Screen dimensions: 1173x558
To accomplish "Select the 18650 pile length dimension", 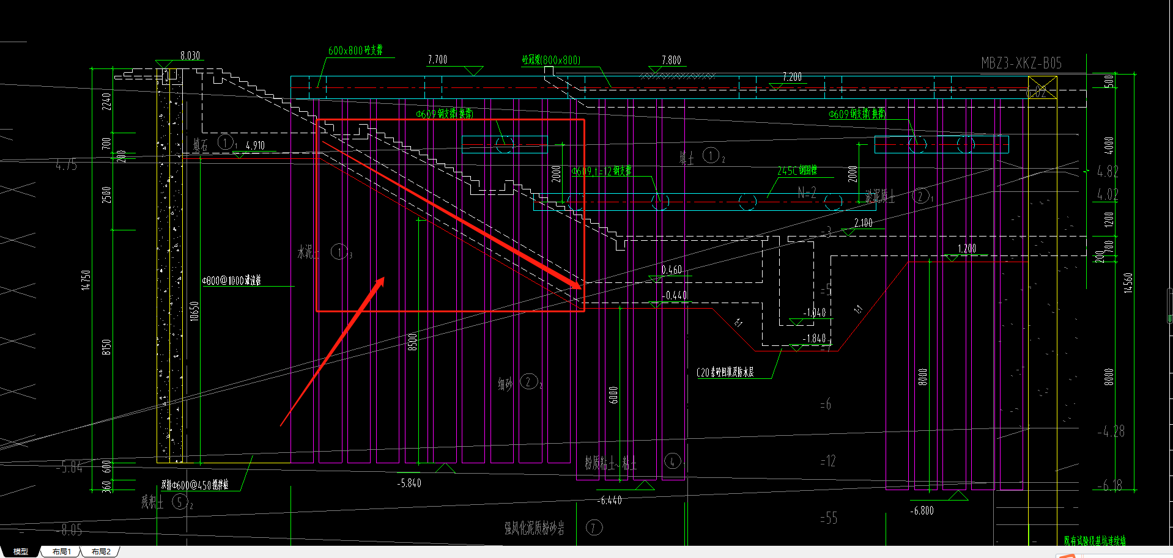I will tap(194, 312).
